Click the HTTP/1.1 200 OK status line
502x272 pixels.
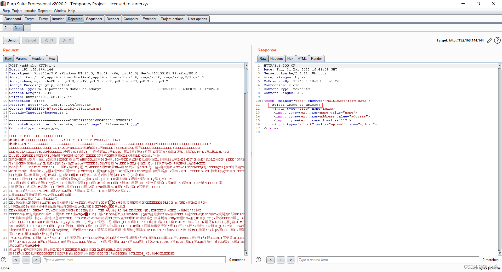point(279,66)
